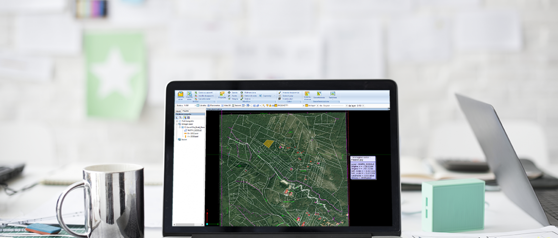Click the raster info tooltip mappa2.jpg
Screen dimensions: 558x238
pos(363,168)
